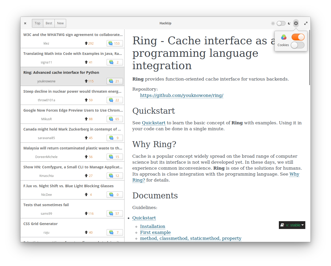Image resolution: width=331 pixels, height=266 pixels.
Task: Click upvote arrow on Ring cache story
Action: [x=86, y=81]
